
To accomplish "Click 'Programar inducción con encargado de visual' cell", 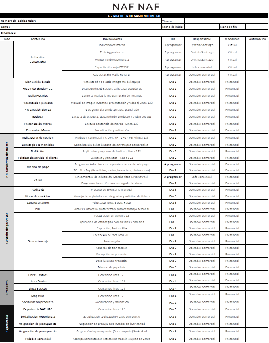I will pos(112,183).
